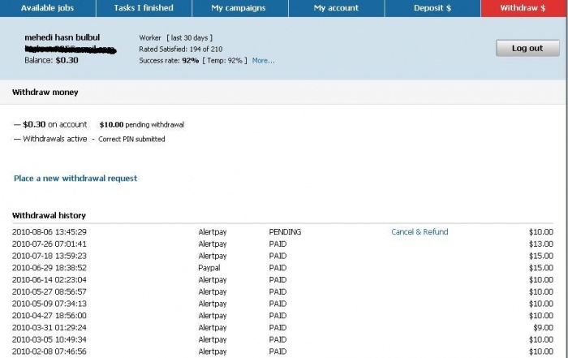Screen dimensions: 568x358
Task: Cancel & Refund the pending withdrawal
Action: [x=420, y=232]
